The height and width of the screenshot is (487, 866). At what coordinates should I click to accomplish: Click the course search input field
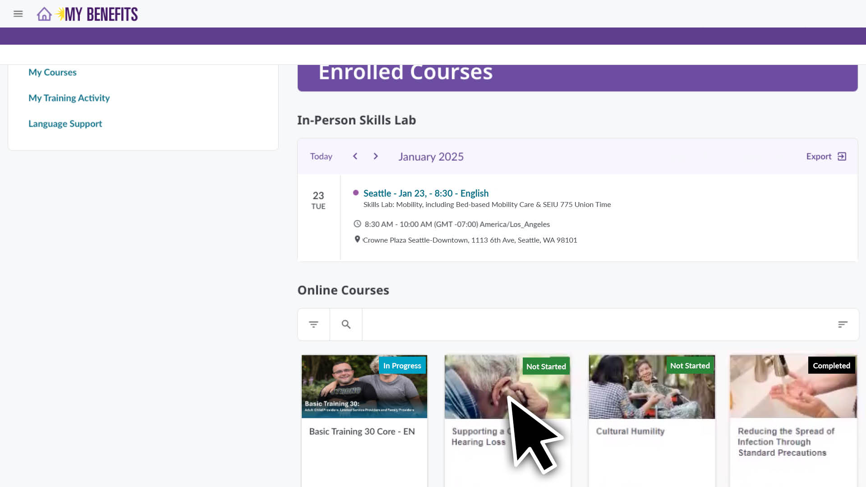595,324
